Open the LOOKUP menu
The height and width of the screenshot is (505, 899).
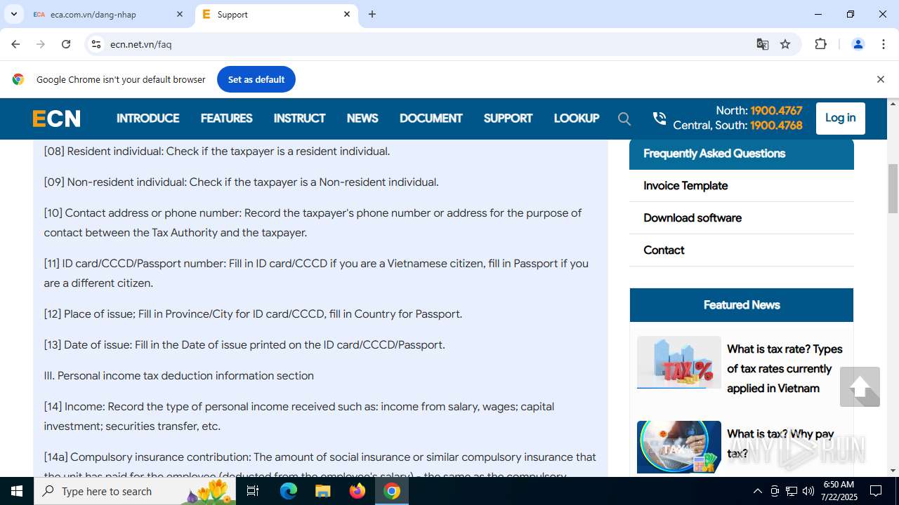coord(576,119)
